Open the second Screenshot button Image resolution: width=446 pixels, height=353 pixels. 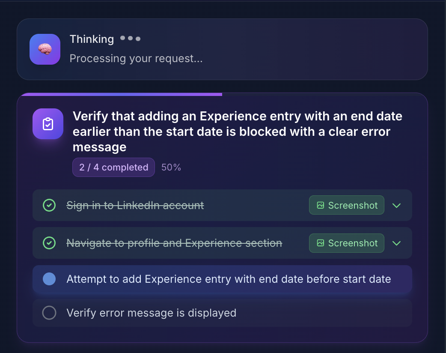[x=346, y=243]
